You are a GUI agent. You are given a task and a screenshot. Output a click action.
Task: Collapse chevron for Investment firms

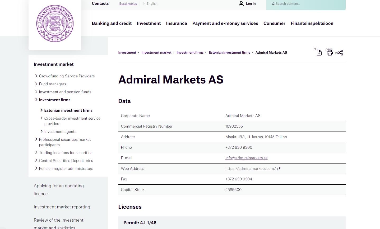pyautogui.click(x=36, y=100)
